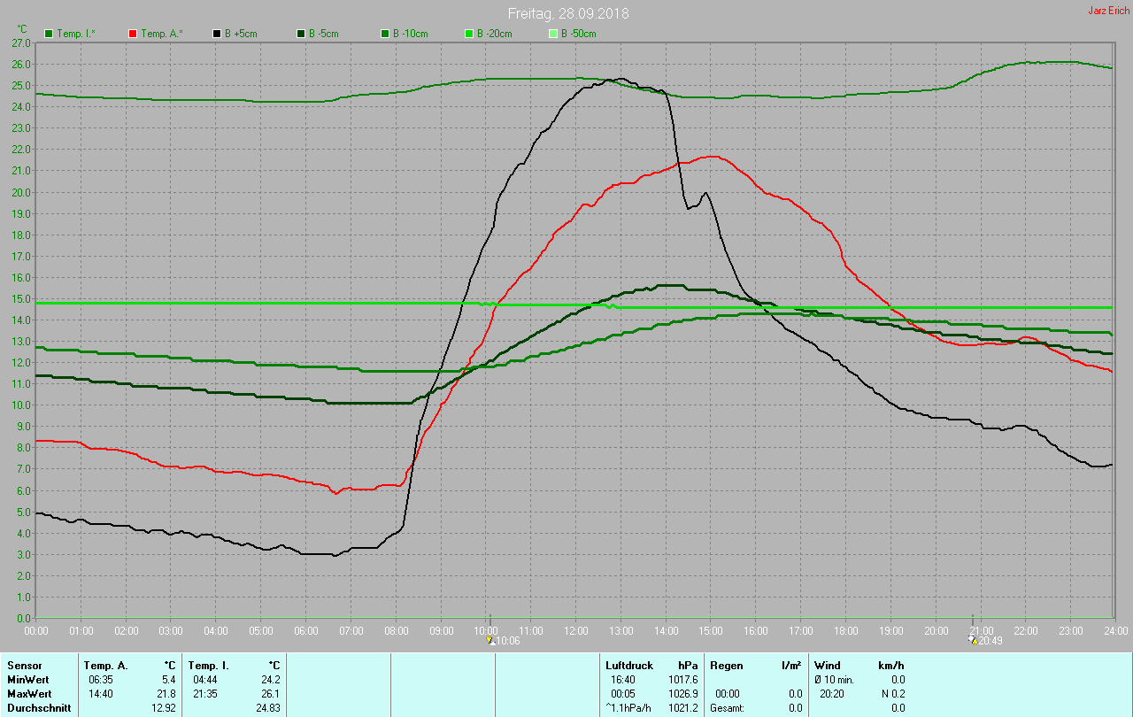Click the 12:00 label on time axis
Viewport: 1133px width, 717px height.
(x=576, y=630)
